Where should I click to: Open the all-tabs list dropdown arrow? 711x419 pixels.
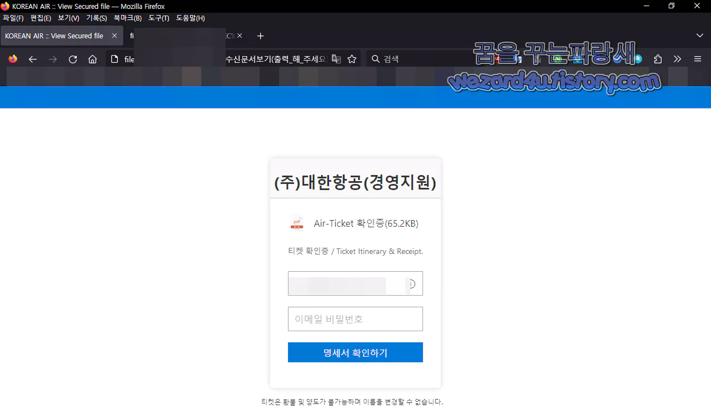pos(699,36)
